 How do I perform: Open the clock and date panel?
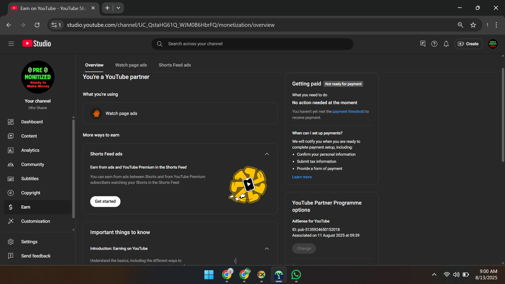pos(486,275)
